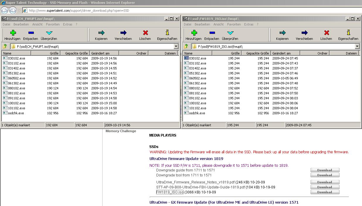The image size is (362, 206).
Task: Click Verschieben icon in CH_FWUPT window
Action: 123,33
